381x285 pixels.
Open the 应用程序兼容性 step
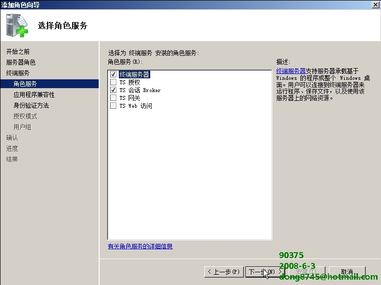(x=34, y=95)
